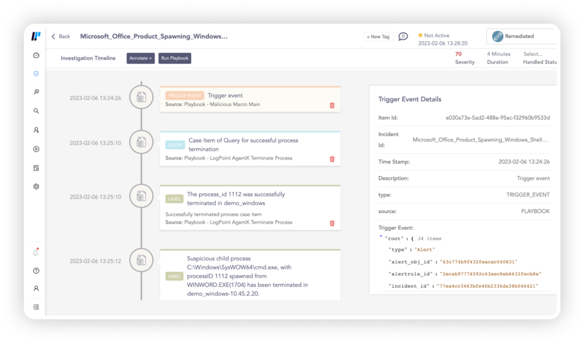The height and width of the screenshot is (343, 584).
Task: Toggle the sidebar expand menu icon
Action: (x=36, y=307)
